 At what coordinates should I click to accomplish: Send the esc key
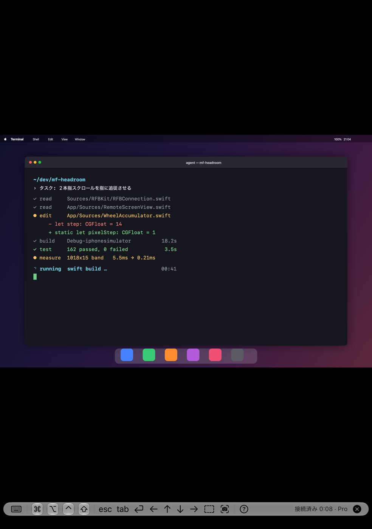pos(105,509)
